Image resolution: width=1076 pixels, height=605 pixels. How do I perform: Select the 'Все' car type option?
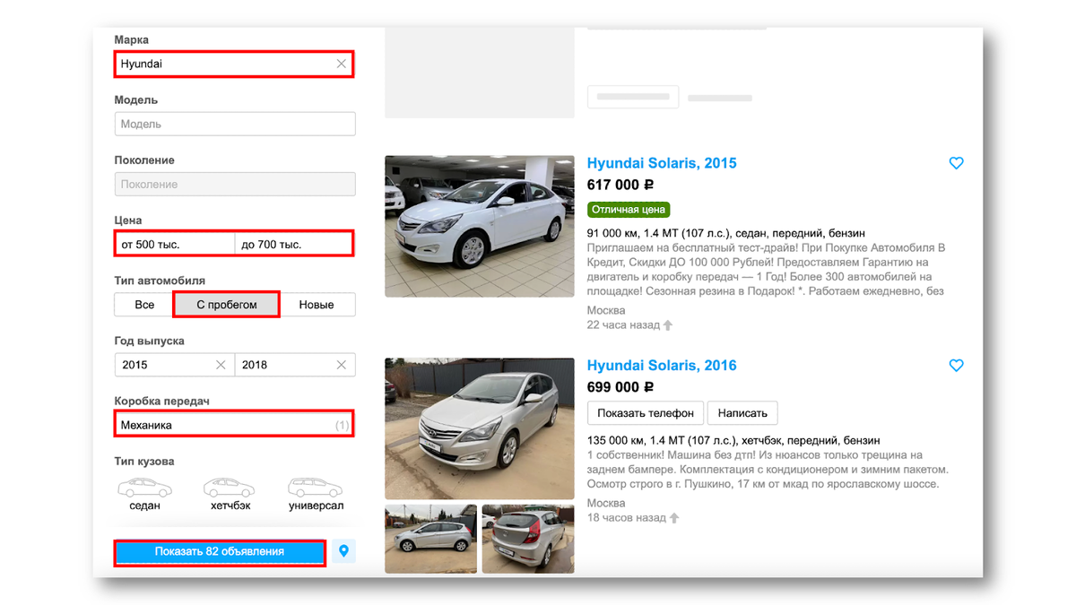[144, 305]
